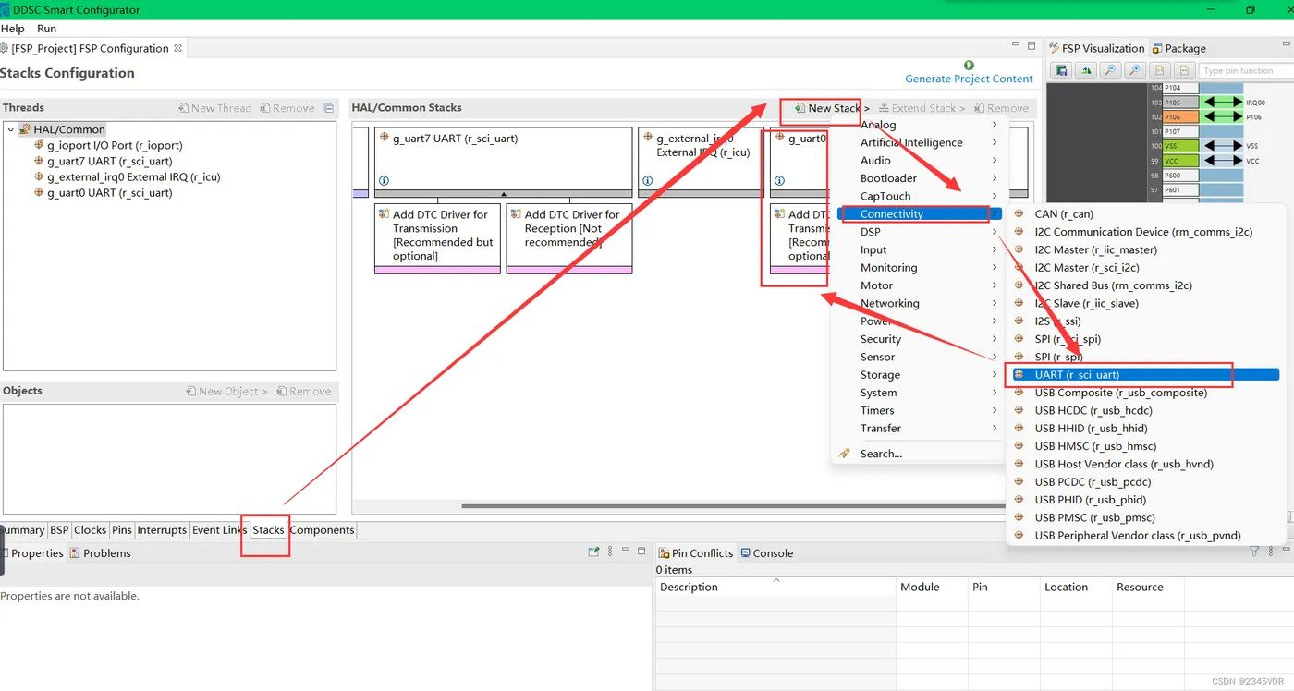
Task: Click Remove in the HAL/Common Stacks header
Action: pos(1001,108)
